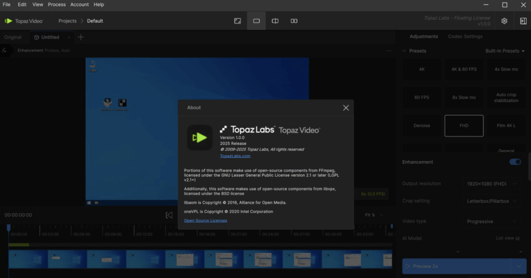Open the Account menu
The width and height of the screenshot is (531, 278).
79,4
